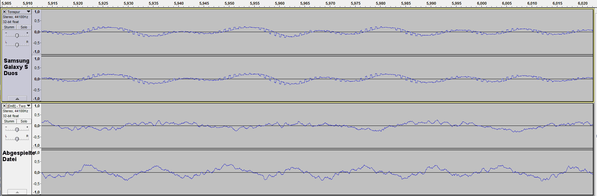Click the [DnB] - Two track name

17,106
